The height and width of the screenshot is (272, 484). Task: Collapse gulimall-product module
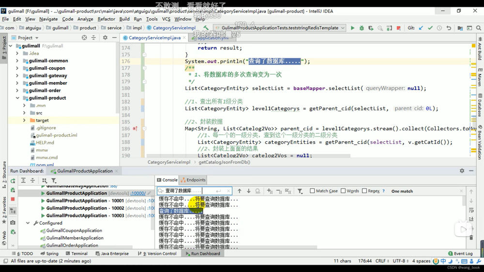coord(17,98)
